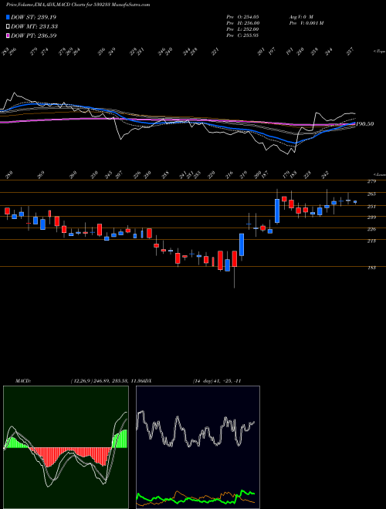Click the 'Pre V: 0.001 M' volume text
386x509 pixels.
(x=306, y=23)
